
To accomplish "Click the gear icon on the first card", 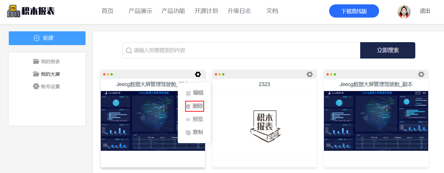I will (198, 74).
